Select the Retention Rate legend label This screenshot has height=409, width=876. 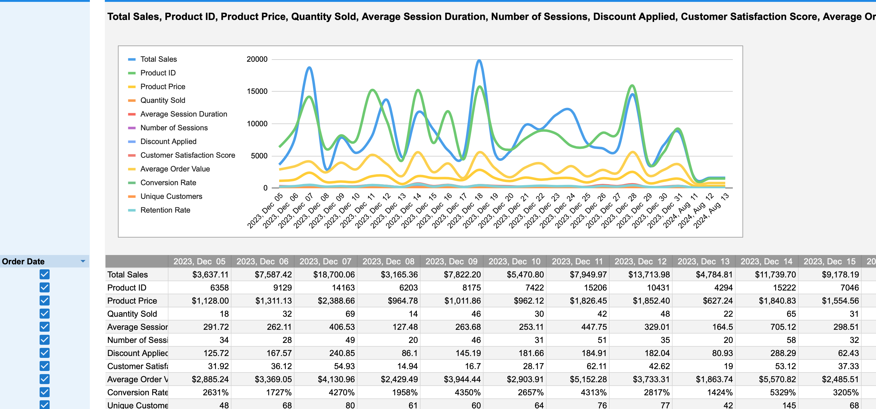point(165,210)
